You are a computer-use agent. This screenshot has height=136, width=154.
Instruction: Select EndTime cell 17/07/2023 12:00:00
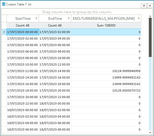55,64
